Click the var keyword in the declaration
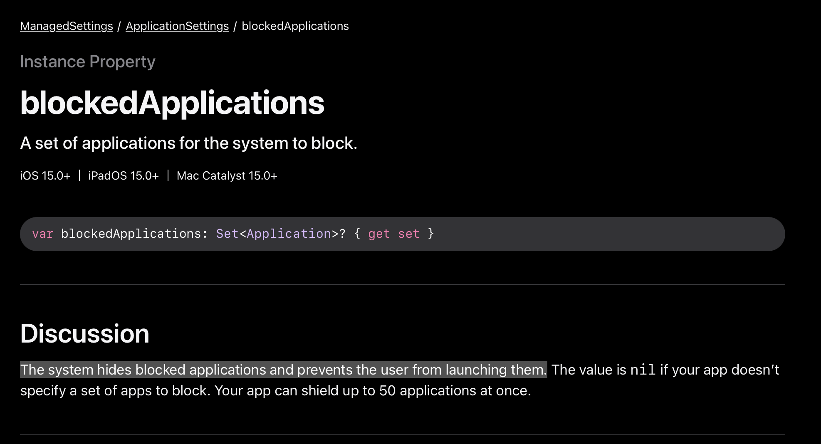This screenshot has width=821, height=444. click(x=42, y=234)
